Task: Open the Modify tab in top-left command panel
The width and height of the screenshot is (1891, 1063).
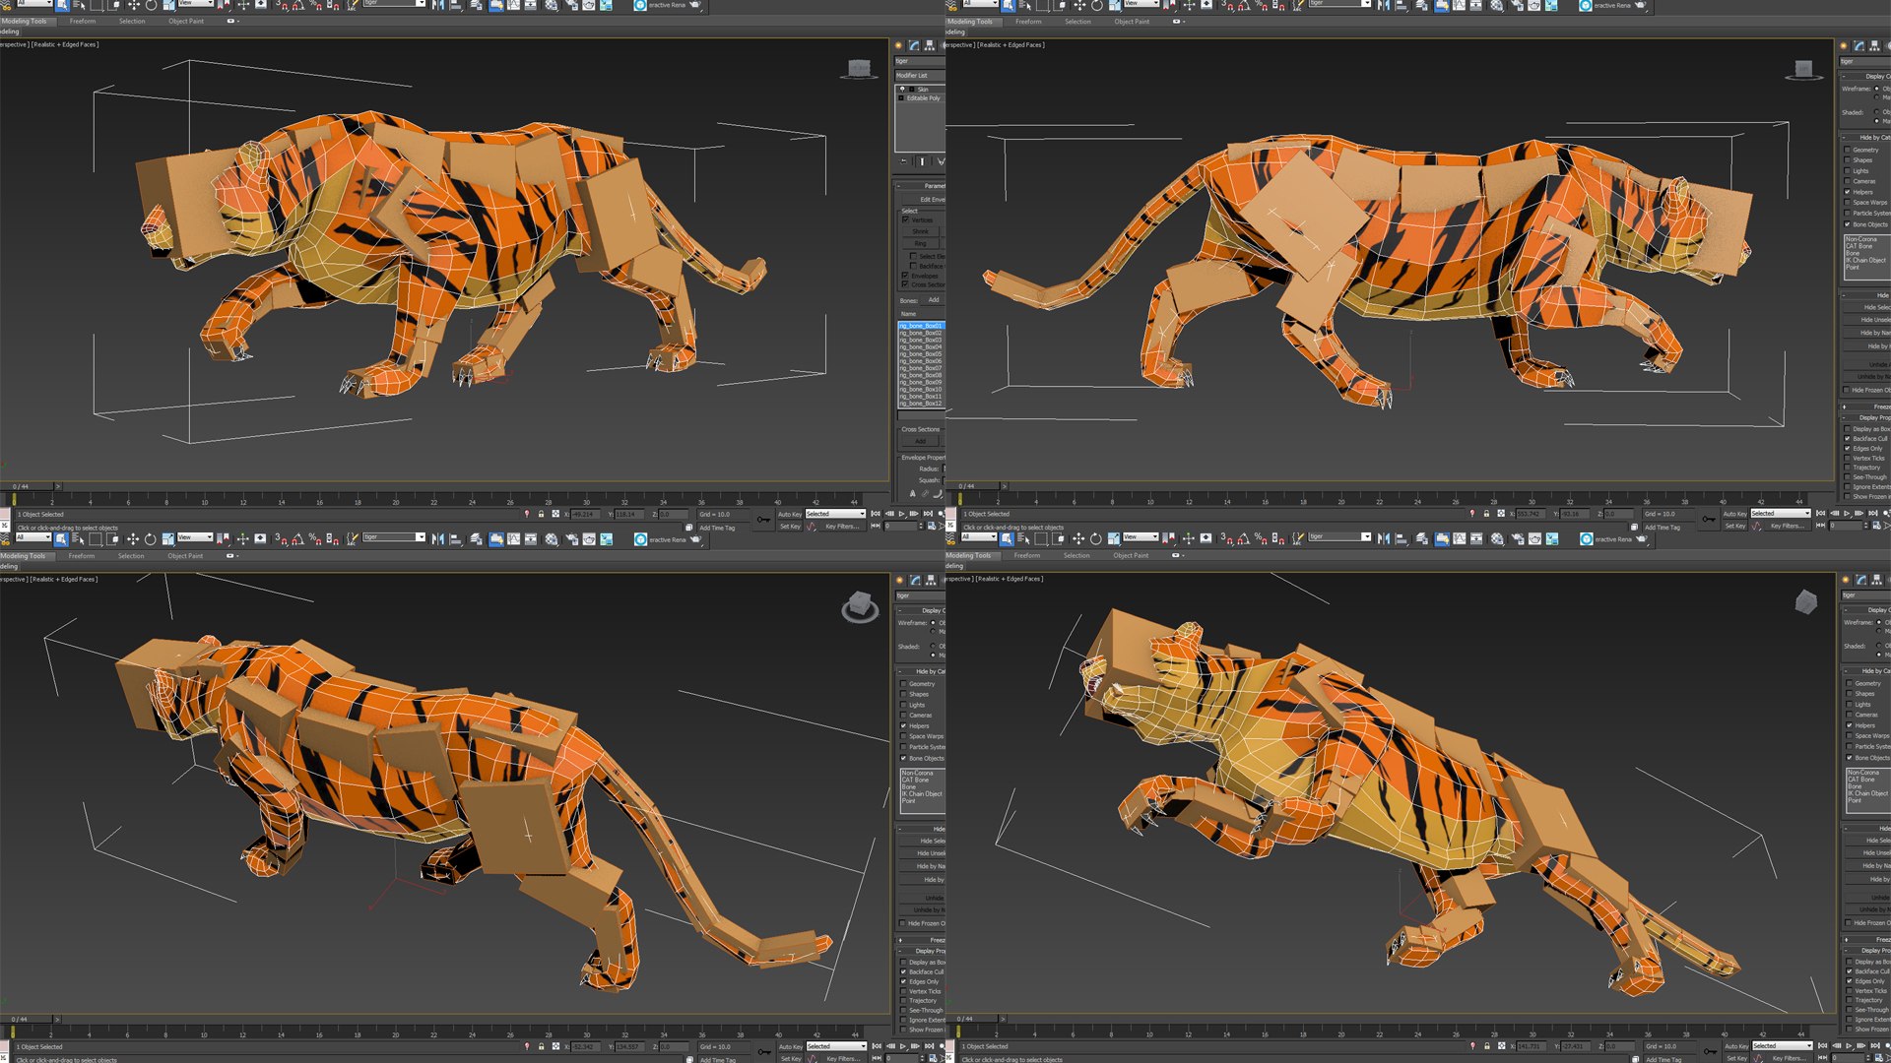Action: point(914,45)
